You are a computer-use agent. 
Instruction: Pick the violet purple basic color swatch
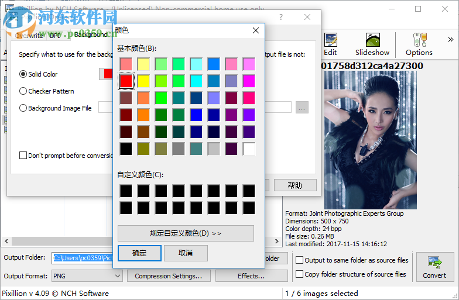coord(248,115)
